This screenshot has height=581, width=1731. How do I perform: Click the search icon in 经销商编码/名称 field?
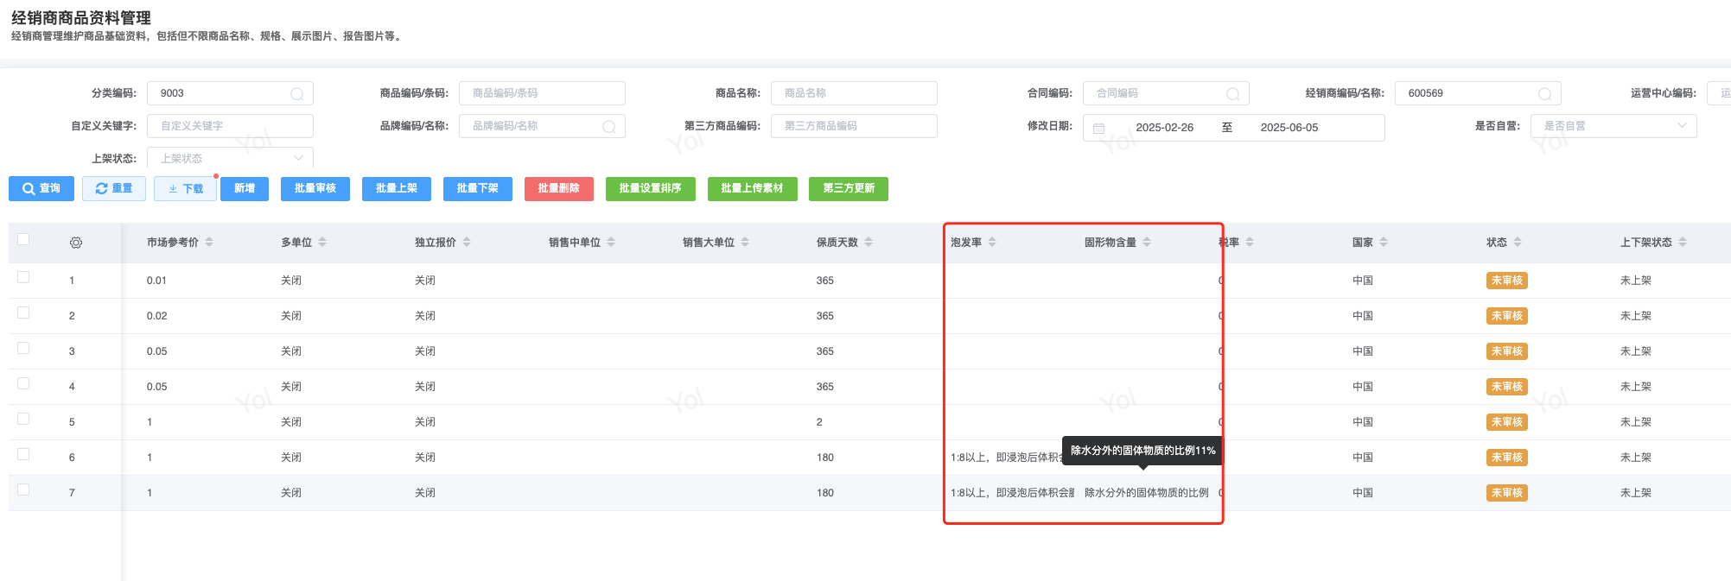coord(1545,94)
